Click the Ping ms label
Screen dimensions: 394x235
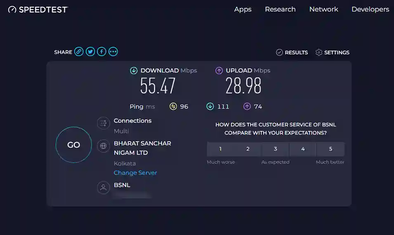(x=142, y=107)
